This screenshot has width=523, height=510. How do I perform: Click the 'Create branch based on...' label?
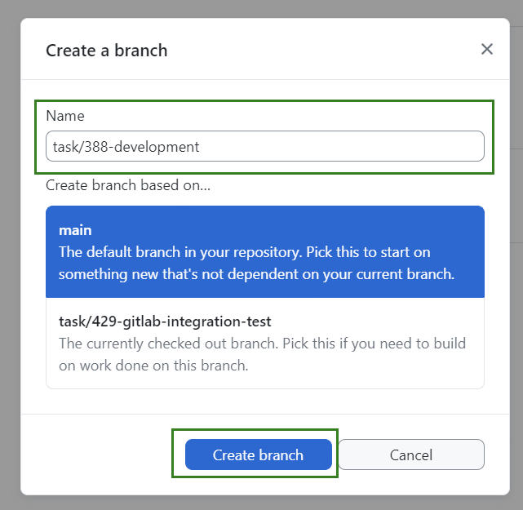coord(128,185)
